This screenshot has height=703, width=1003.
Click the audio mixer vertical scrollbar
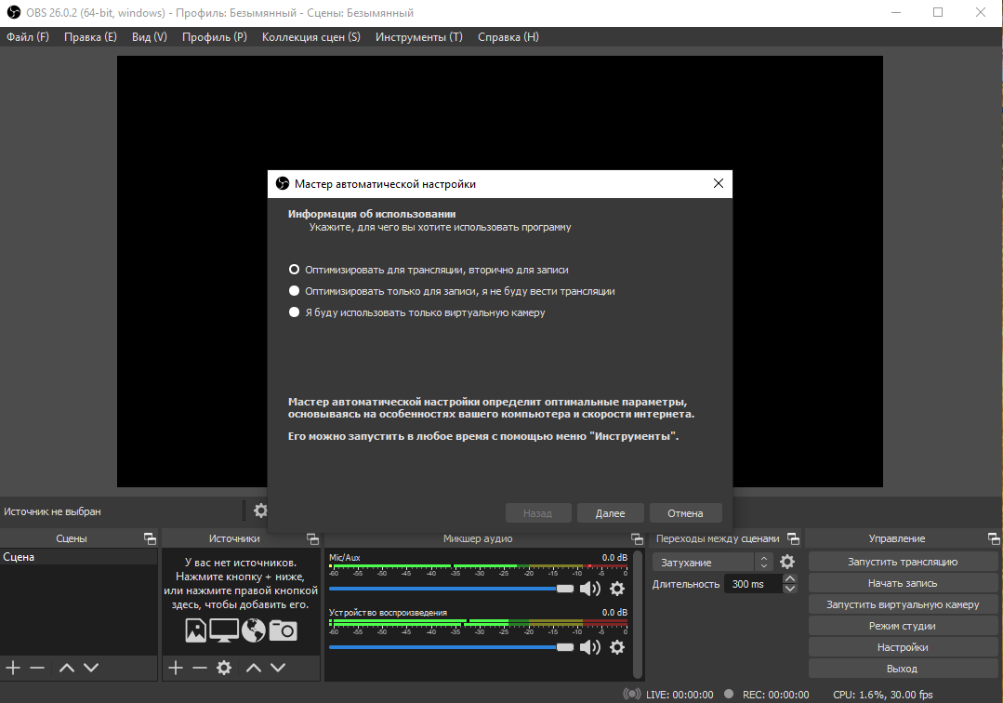point(637,614)
